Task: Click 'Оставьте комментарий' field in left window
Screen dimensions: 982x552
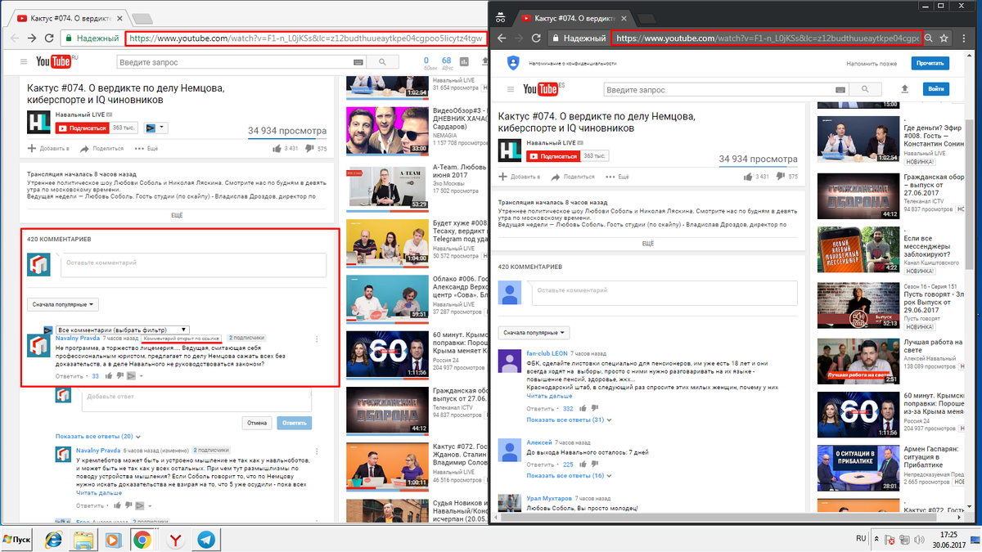Action: 192,266
